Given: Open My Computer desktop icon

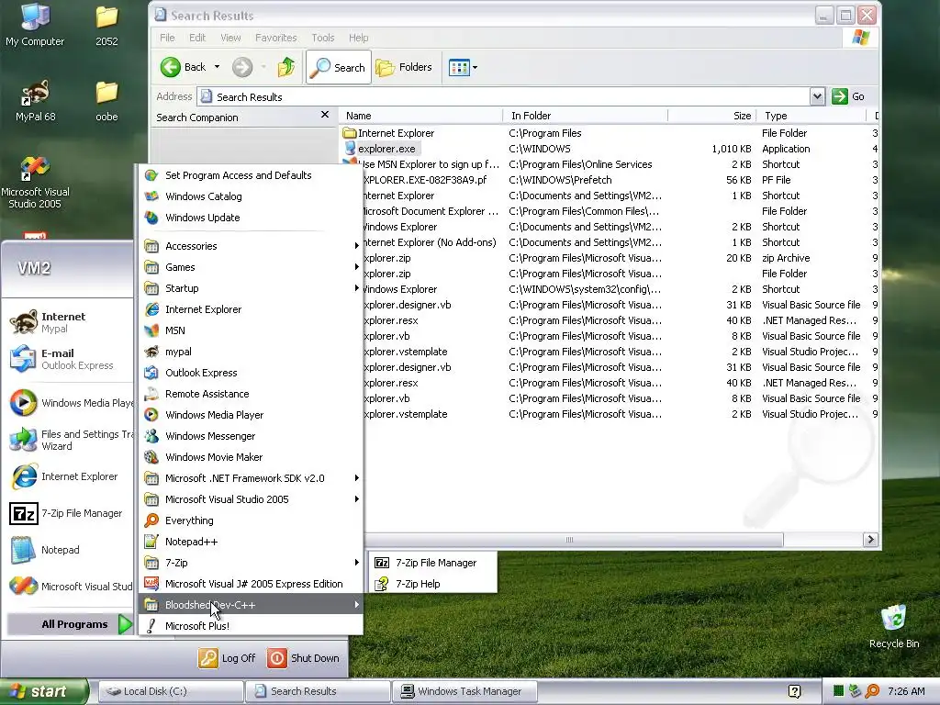Looking at the screenshot, I should click(x=35, y=25).
